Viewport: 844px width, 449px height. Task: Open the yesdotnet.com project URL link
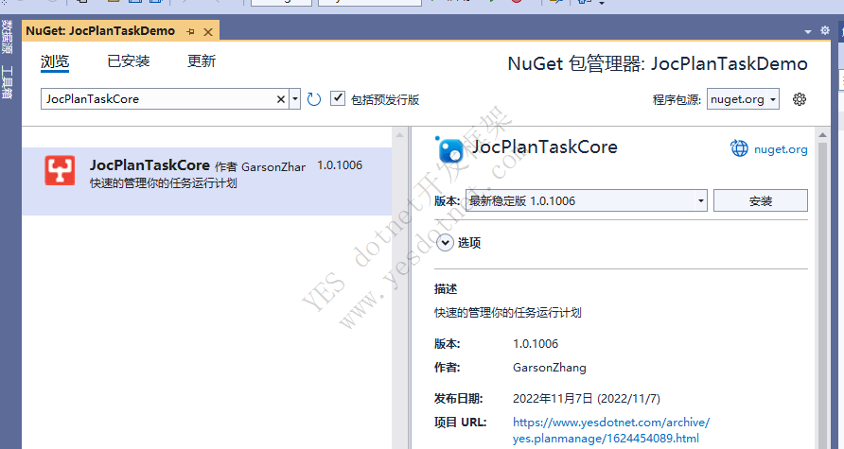[x=611, y=430]
